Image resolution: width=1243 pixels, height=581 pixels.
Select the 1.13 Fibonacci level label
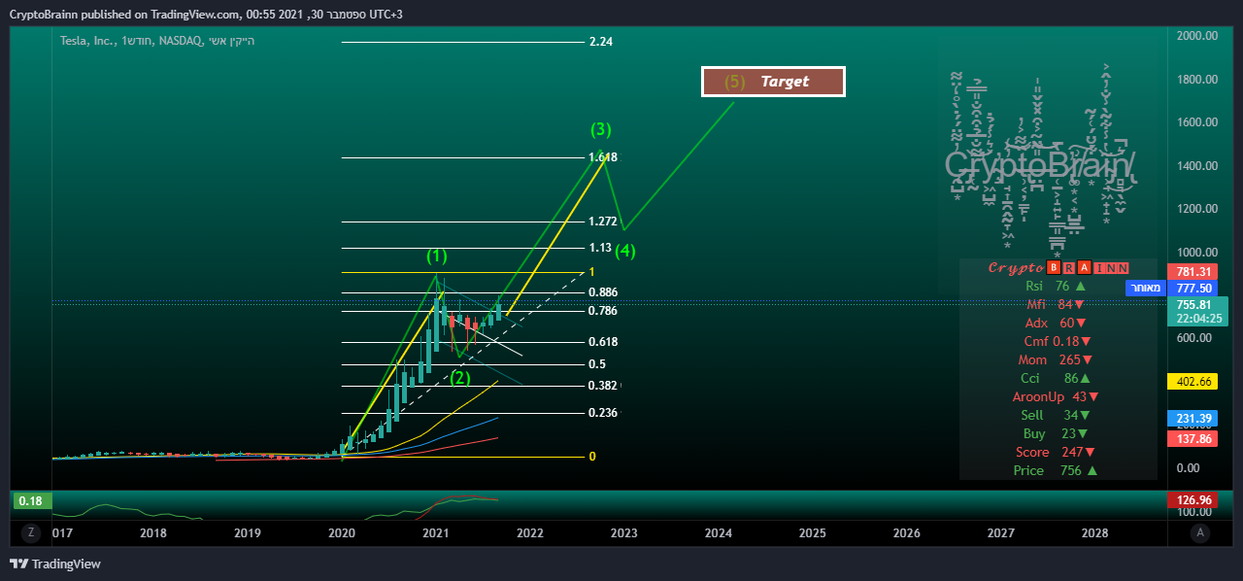point(600,248)
